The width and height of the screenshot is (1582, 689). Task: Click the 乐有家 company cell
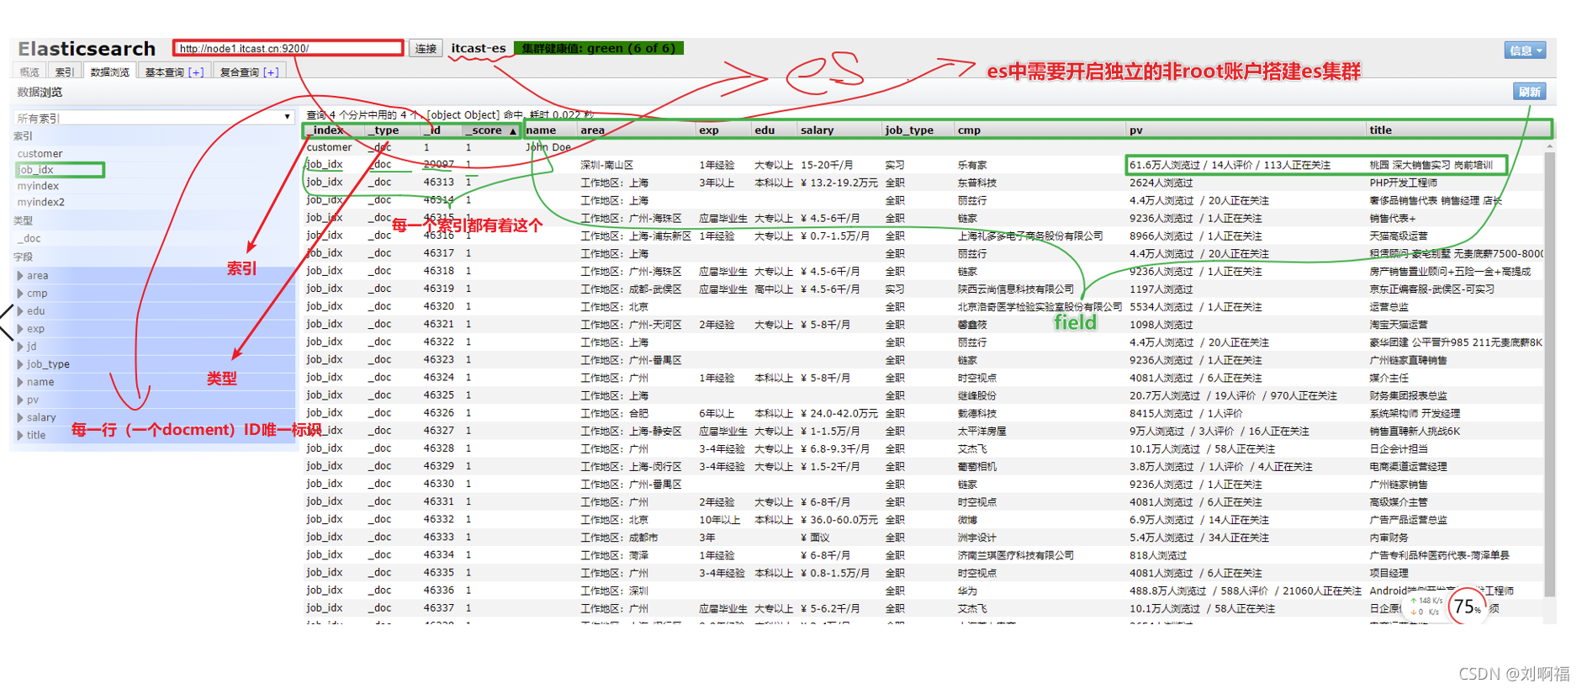(x=972, y=166)
